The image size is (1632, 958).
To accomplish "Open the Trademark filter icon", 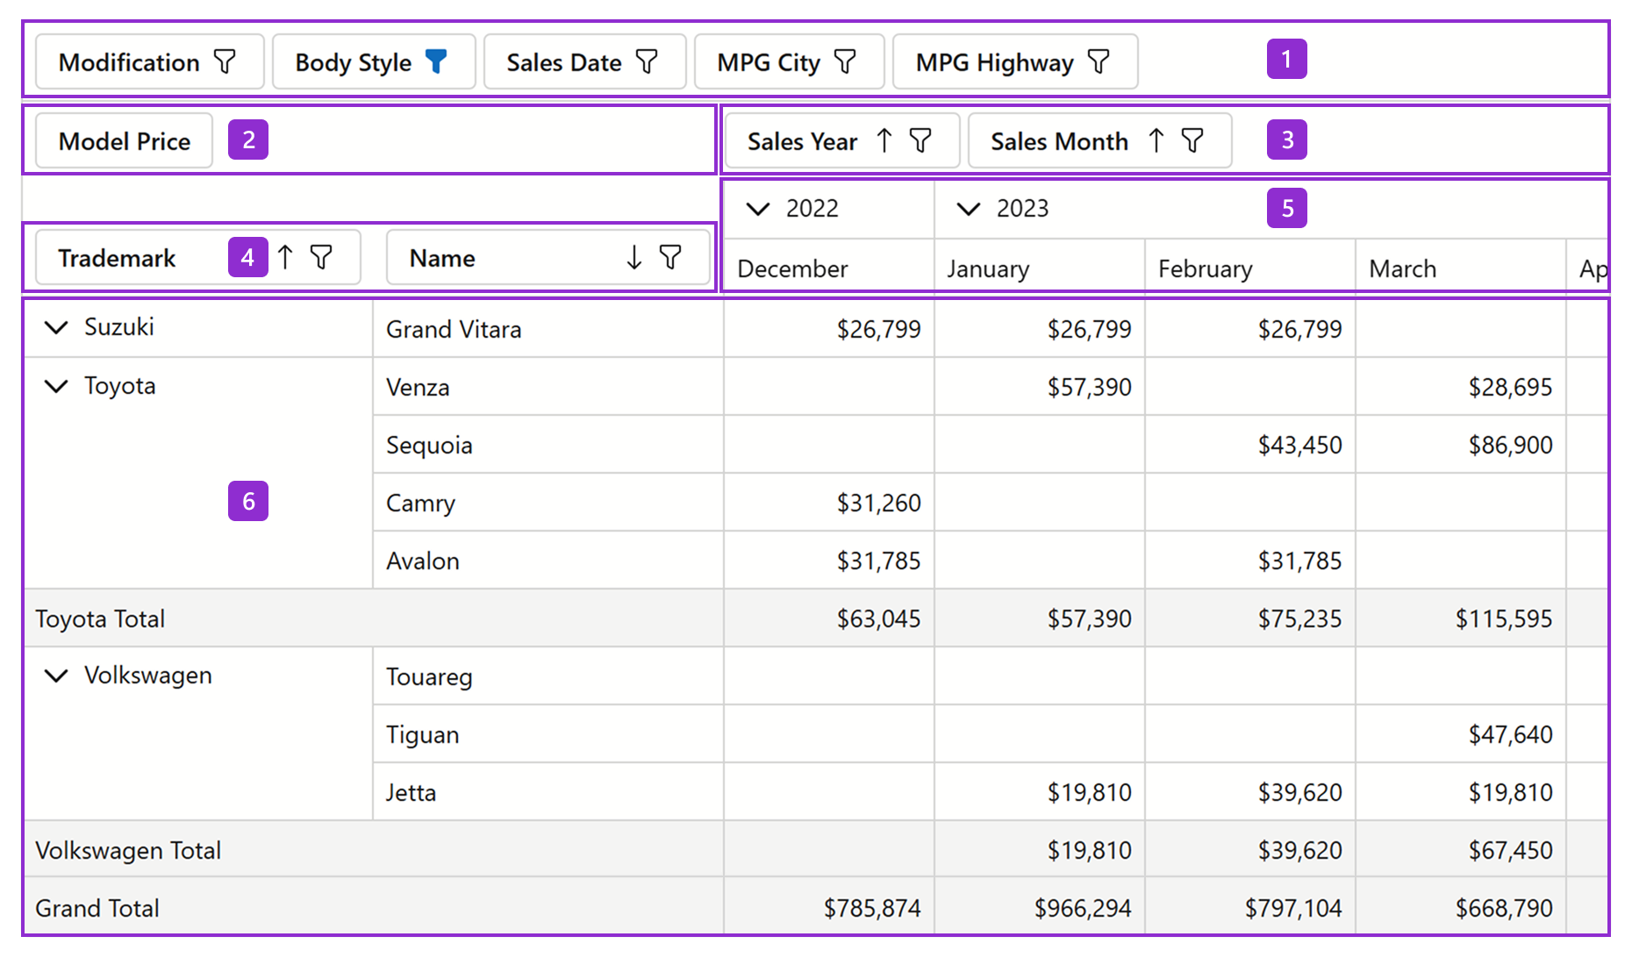I will [x=322, y=257].
